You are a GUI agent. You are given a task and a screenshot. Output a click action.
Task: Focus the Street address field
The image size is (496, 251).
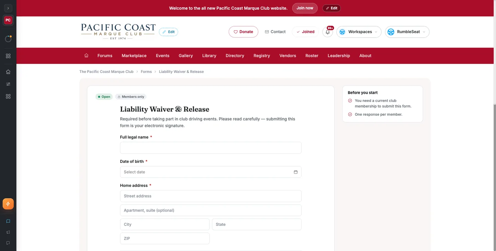click(211, 196)
